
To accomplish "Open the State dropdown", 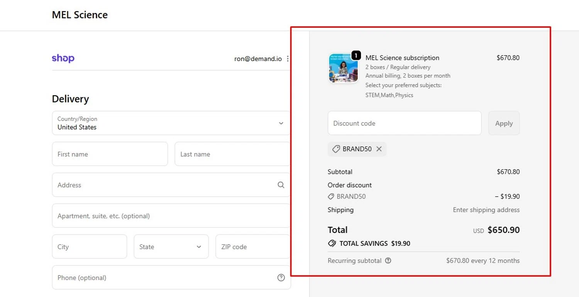I will click(171, 246).
